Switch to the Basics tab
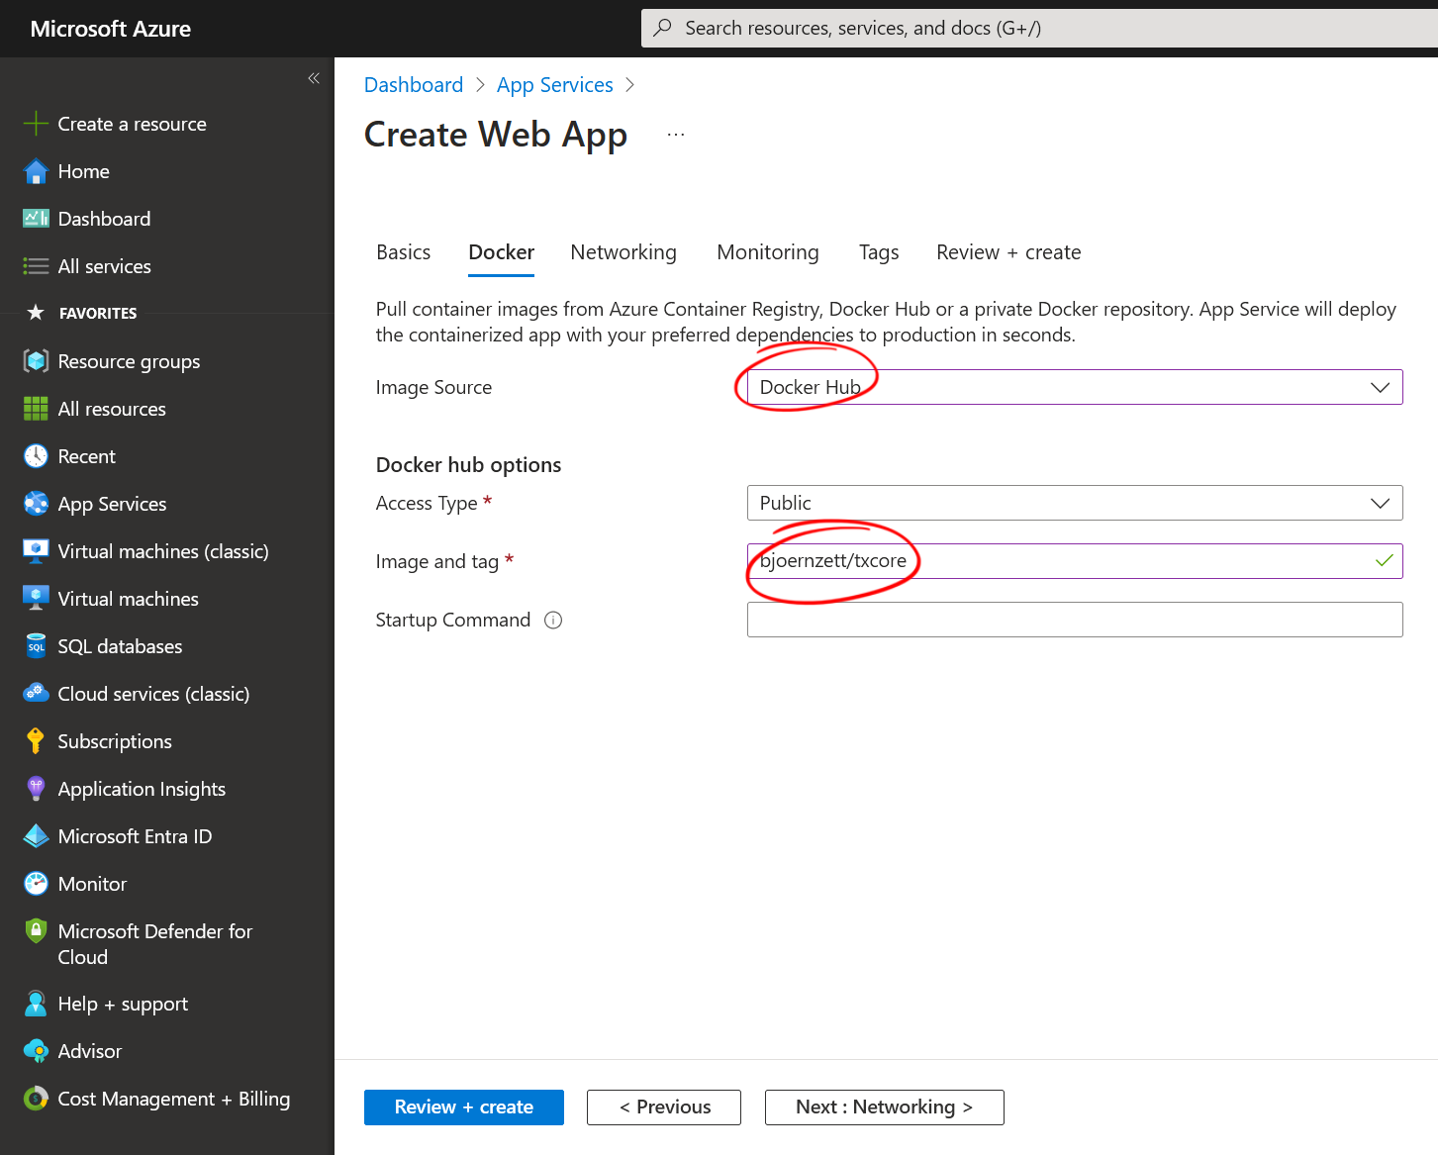The height and width of the screenshot is (1155, 1438). click(404, 252)
